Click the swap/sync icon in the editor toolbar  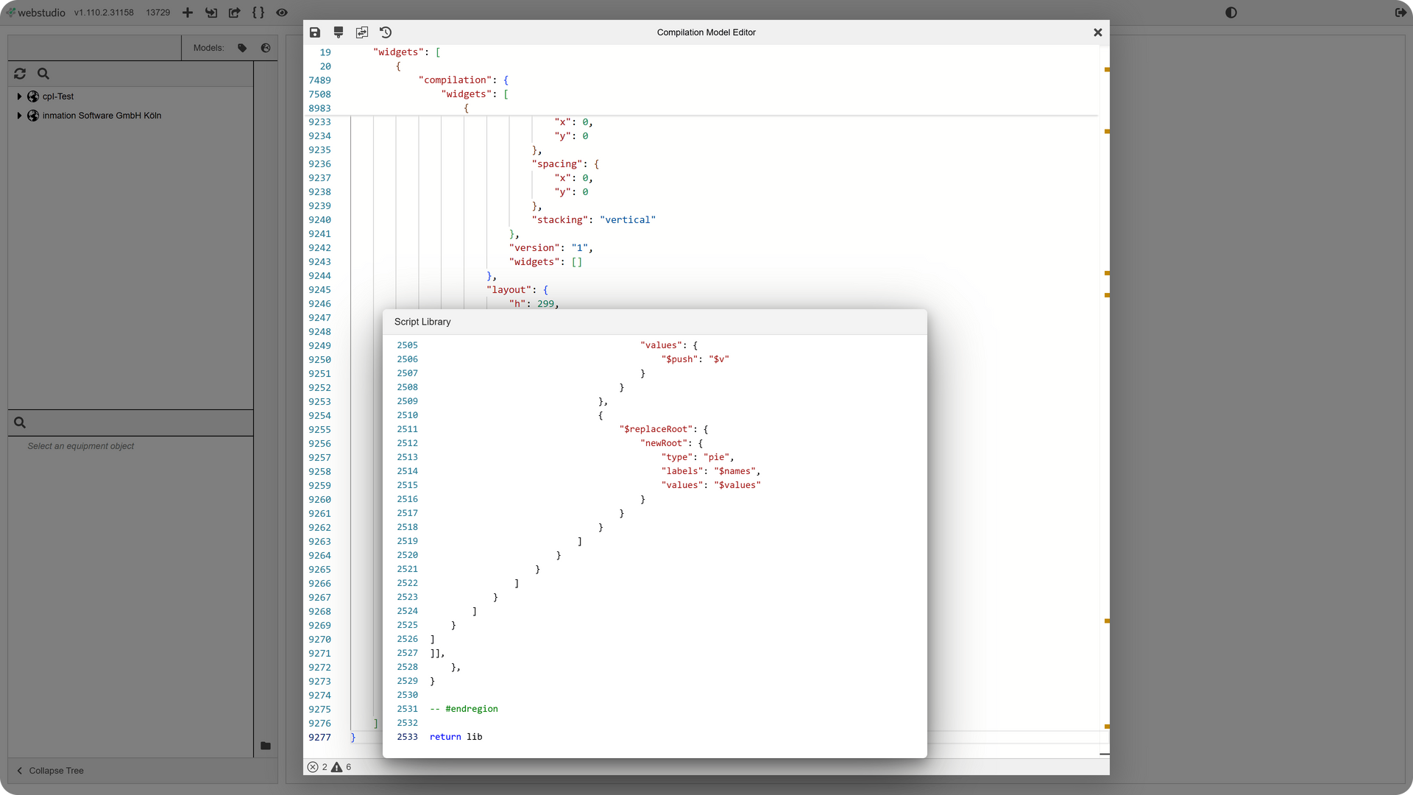coord(362,32)
